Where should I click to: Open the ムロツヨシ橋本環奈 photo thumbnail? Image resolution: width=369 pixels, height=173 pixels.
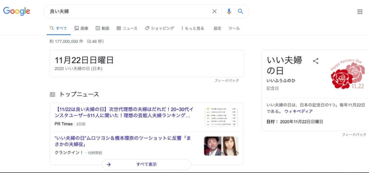(221, 146)
